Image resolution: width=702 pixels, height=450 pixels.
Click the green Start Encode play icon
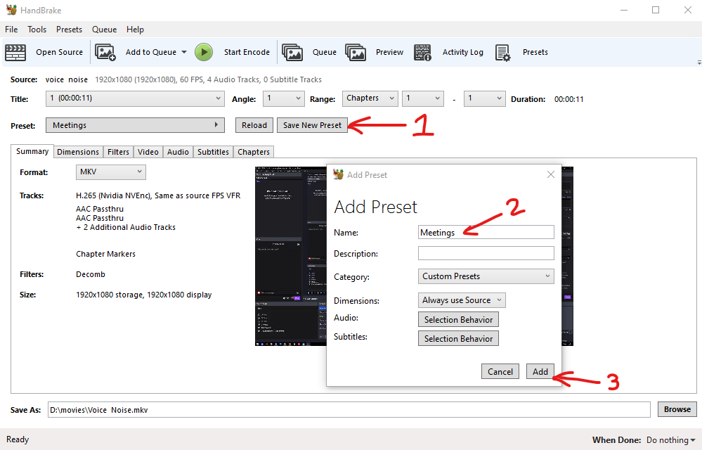tap(204, 53)
